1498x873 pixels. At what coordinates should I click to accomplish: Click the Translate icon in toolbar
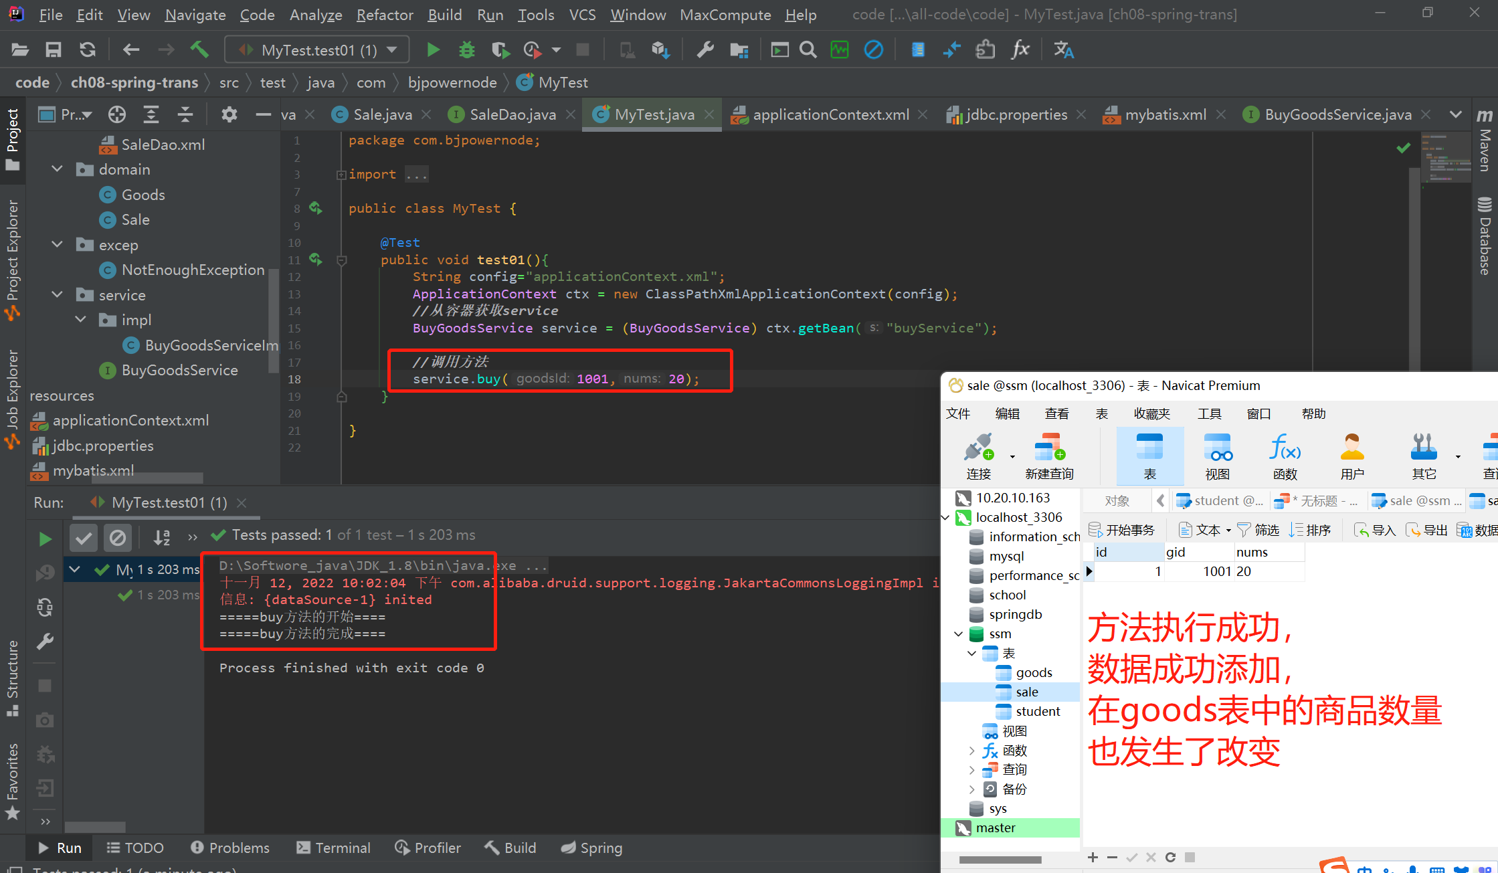(1063, 50)
